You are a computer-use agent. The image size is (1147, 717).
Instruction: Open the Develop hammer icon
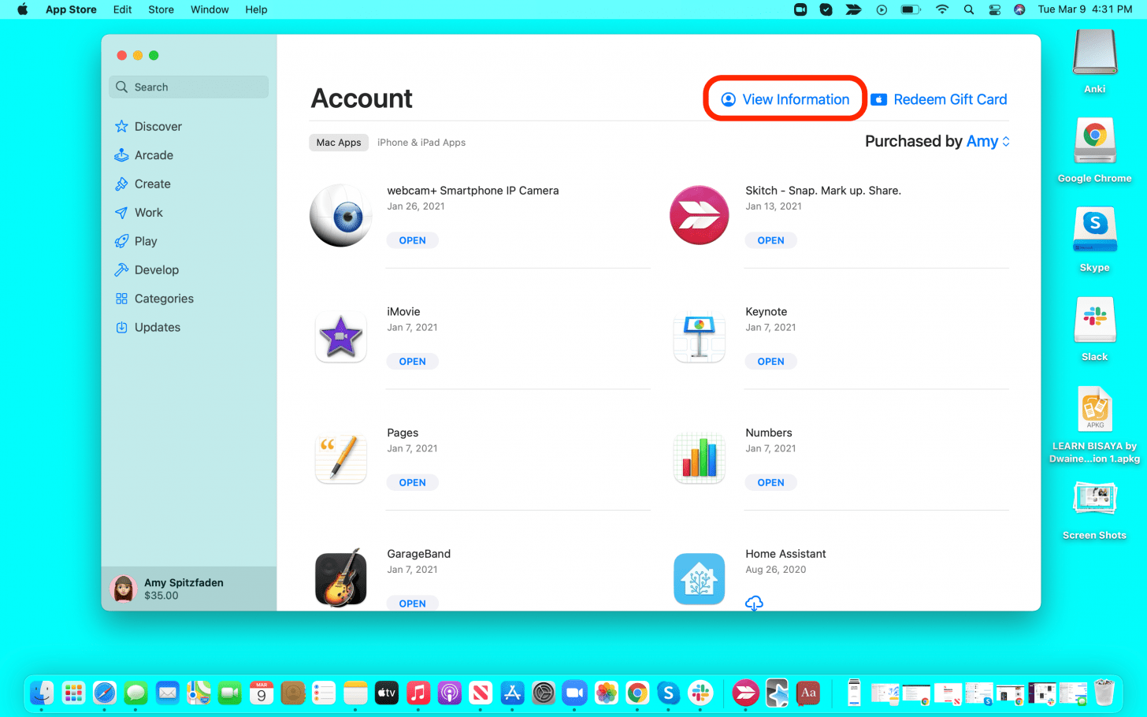[121, 270]
